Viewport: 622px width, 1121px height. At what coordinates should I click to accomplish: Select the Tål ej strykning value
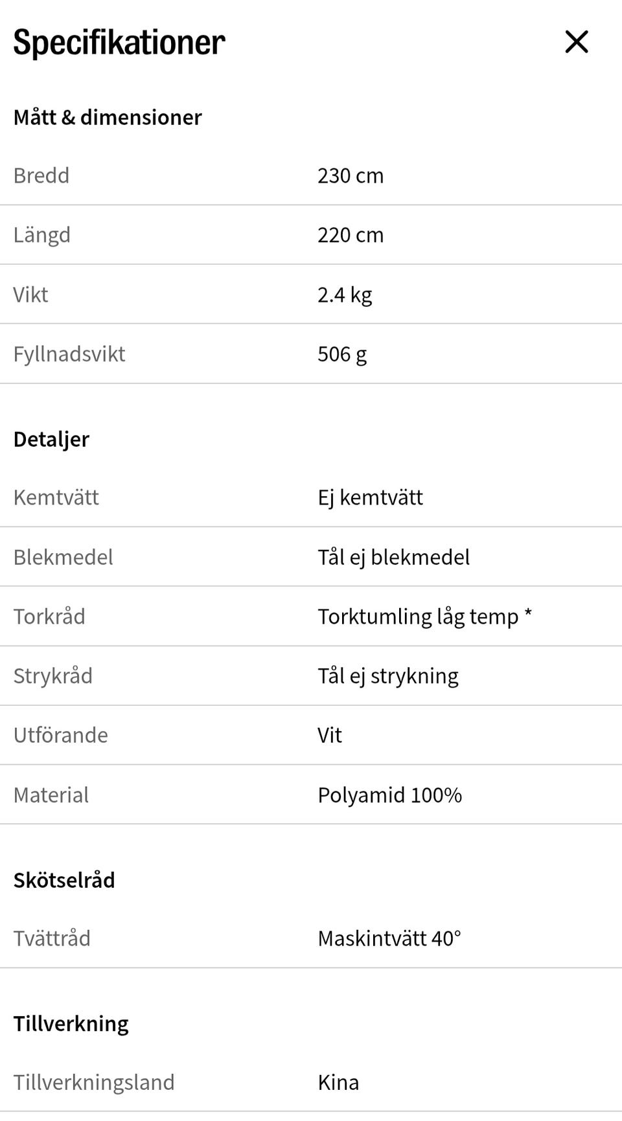(x=388, y=676)
